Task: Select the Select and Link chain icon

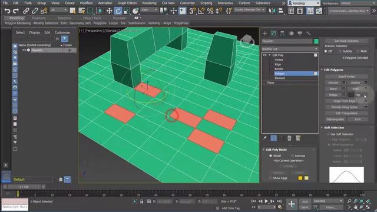Action: [26, 11]
